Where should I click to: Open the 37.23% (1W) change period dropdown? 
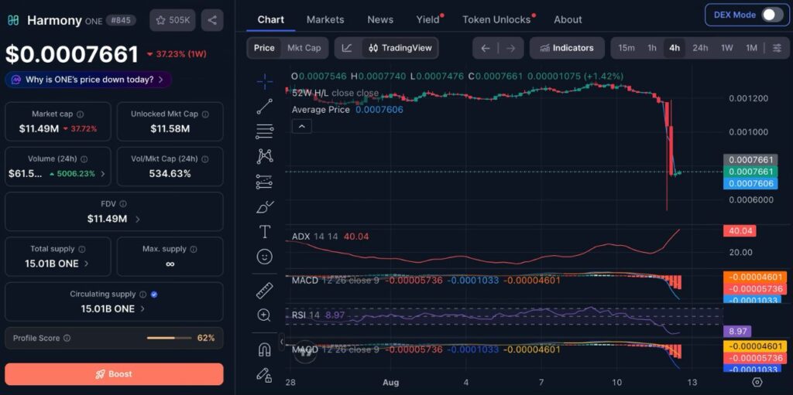[177, 54]
